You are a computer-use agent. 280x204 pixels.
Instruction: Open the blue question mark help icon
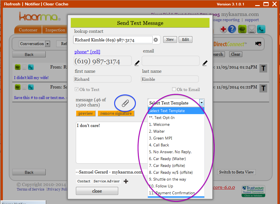point(232,29)
